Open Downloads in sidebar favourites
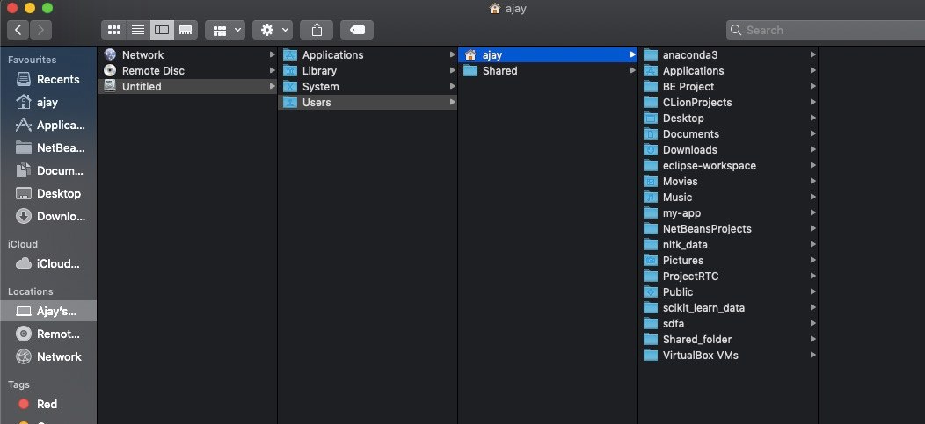This screenshot has height=424, width=925. [48, 217]
